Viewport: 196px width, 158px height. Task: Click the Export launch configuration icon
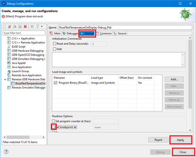click(x=15, y=27)
